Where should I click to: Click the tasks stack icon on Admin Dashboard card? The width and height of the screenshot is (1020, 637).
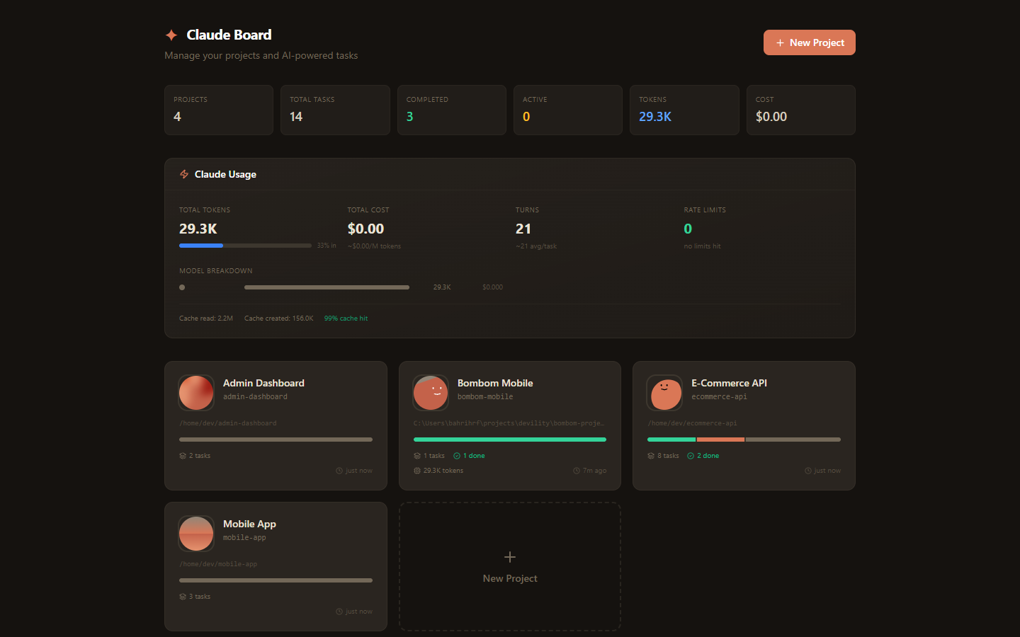pos(182,455)
